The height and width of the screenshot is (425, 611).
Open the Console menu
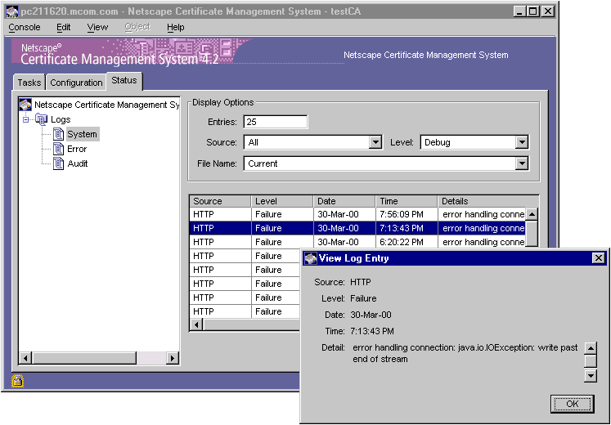[x=25, y=27]
